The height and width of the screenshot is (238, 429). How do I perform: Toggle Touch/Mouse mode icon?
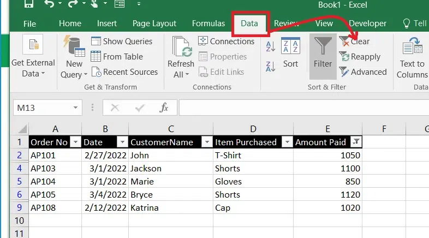coord(94,4)
